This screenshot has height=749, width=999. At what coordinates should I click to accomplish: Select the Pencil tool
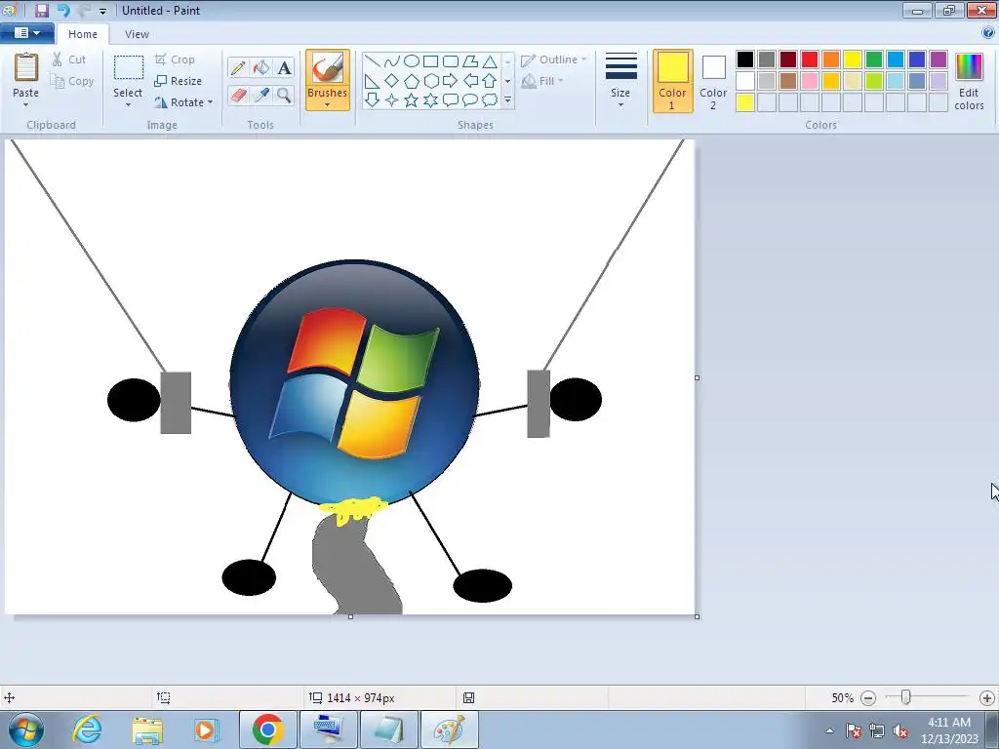pyautogui.click(x=238, y=67)
